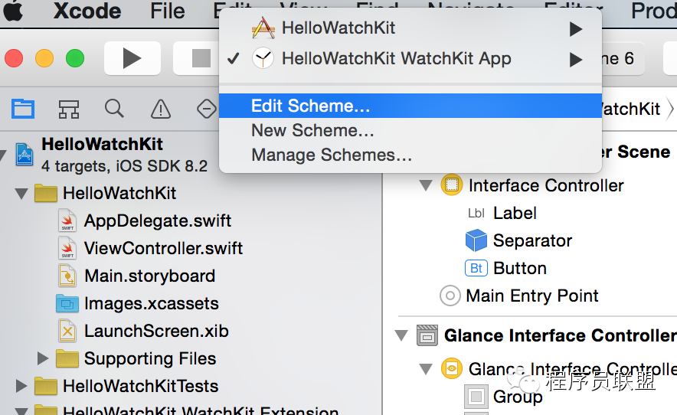Select Group in Glance outline
The width and height of the screenshot is (677, 415).
518,397
